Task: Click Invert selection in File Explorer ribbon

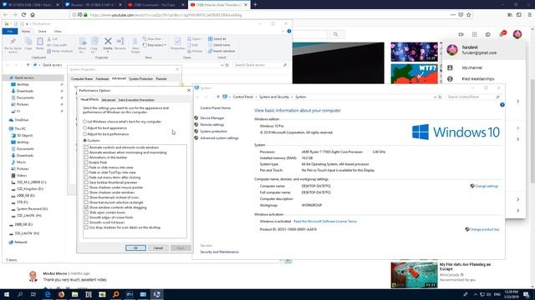Action: point(222,51)
